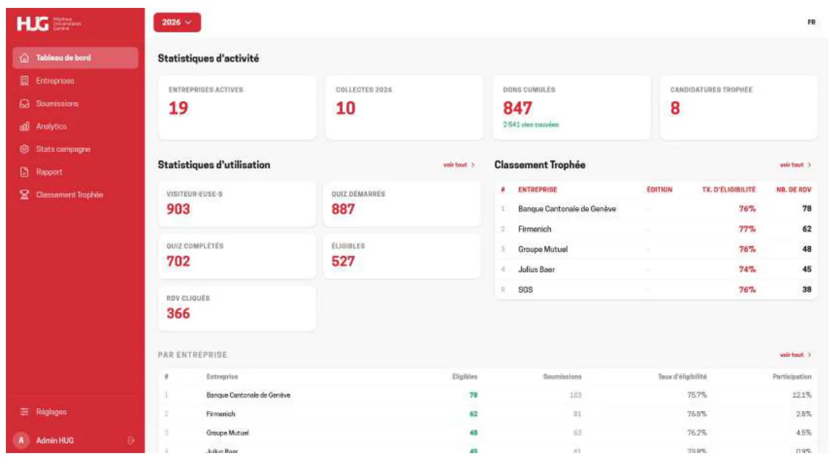
Task: Click voir tout for Classement Trophée
Action: (796, 165)
